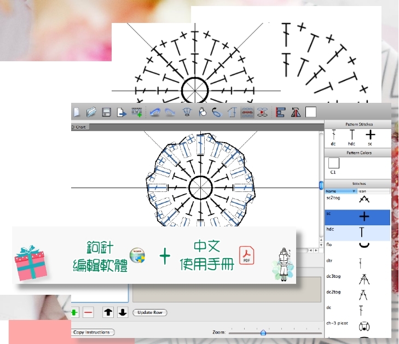The width and height of the screenshot is (399, 344).
Task: Click the Update Row button
Action: (149, 312)
